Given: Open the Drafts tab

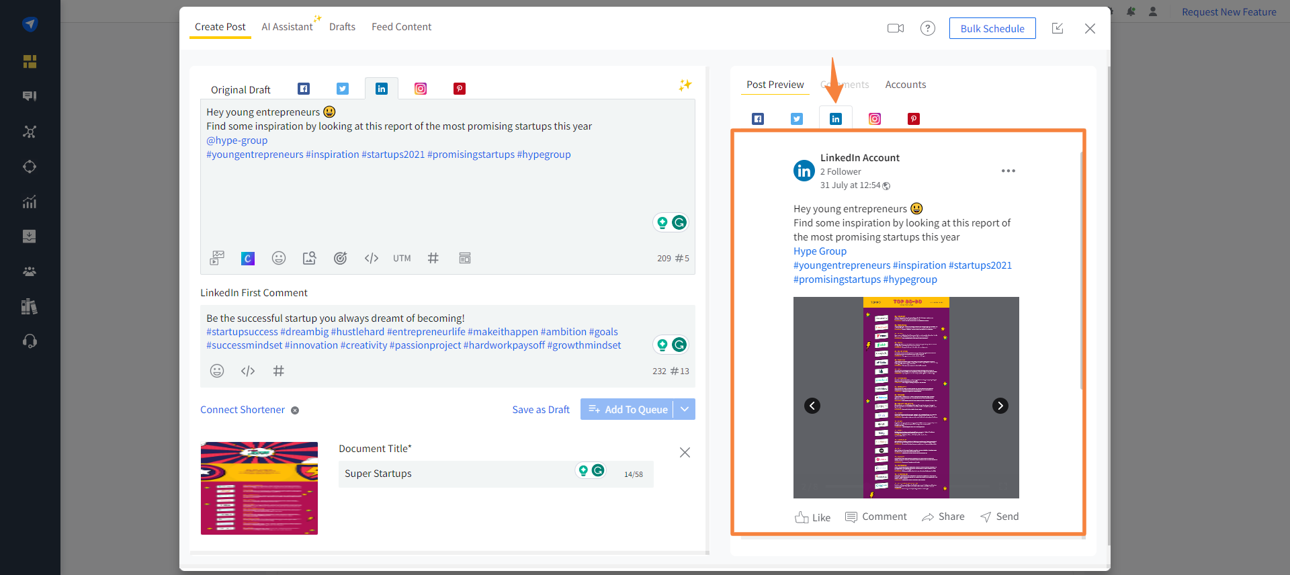Looking at the screenshot, I should point(342,27).
